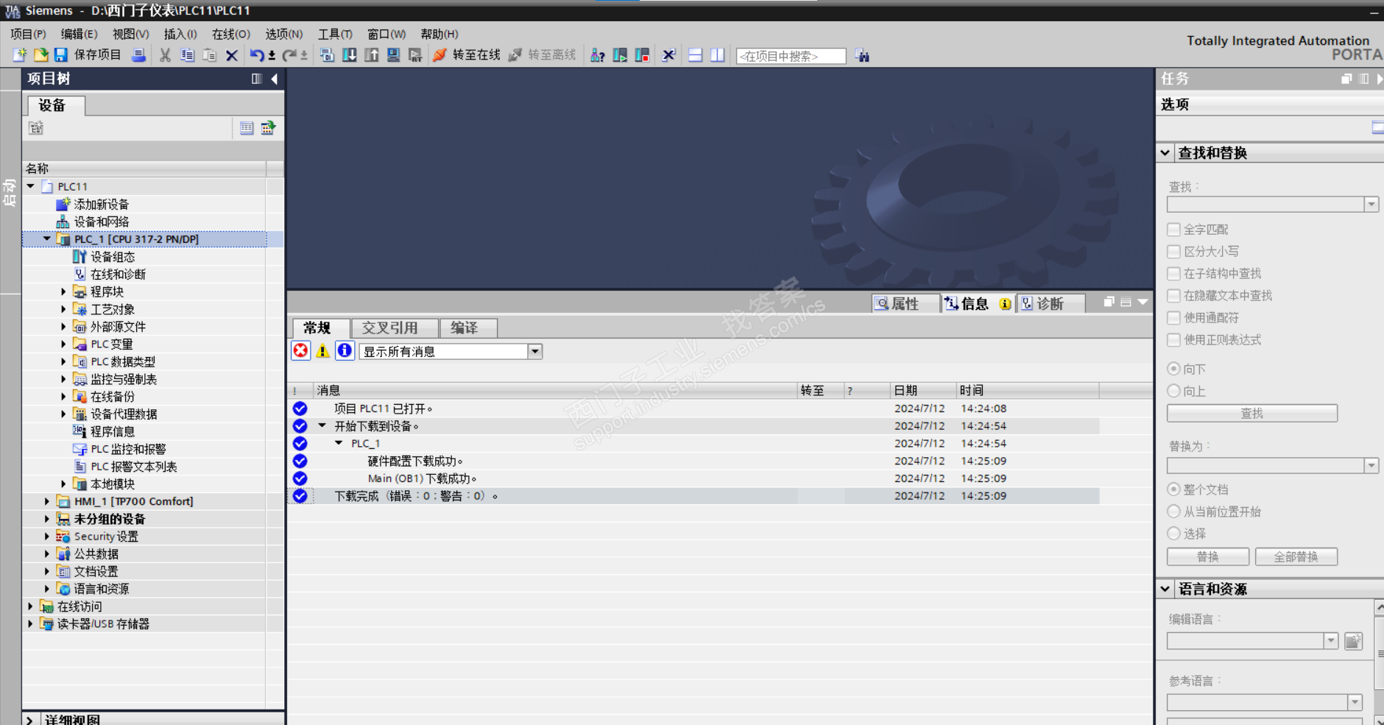1384x725 pixels.
Task: Start simulation from the toolbar
Action: [394, 55]
